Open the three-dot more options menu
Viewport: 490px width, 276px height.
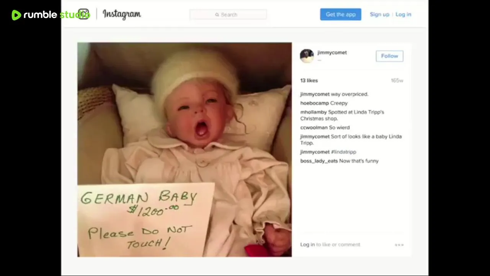coord(399,245)
